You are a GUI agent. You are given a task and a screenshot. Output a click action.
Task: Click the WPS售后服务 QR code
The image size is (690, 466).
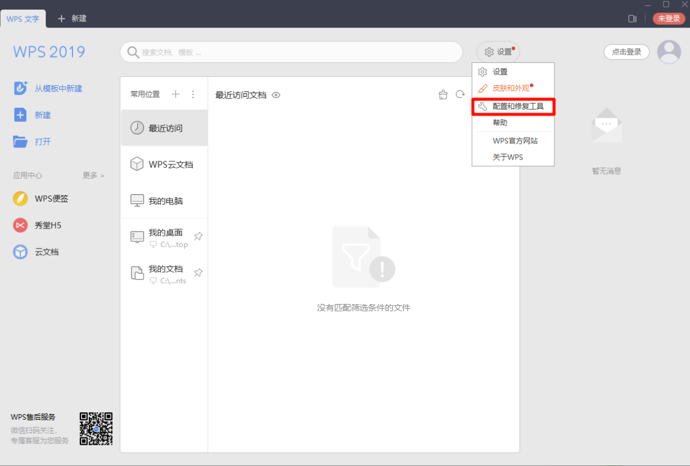(96, 429)
